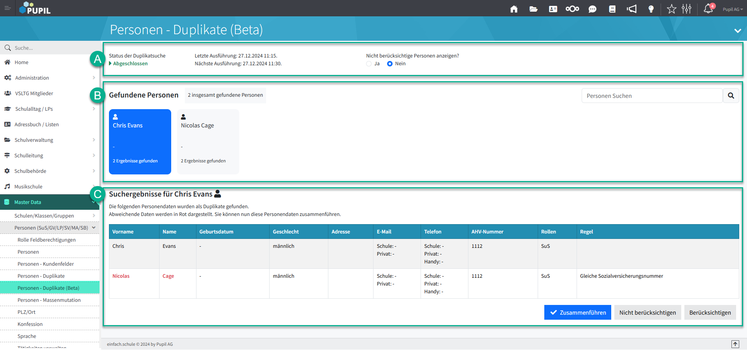Open the megaphone announcements icon
Viewport: 747px width, 350px height.
click(x=632, y=9)
